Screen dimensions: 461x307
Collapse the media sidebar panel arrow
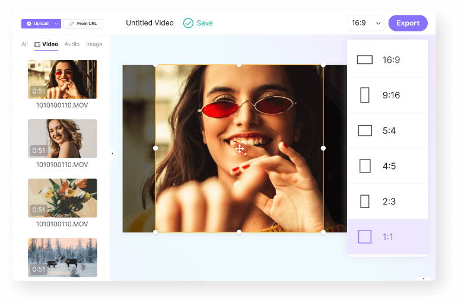pyautogui.click(x=112, y=153)
